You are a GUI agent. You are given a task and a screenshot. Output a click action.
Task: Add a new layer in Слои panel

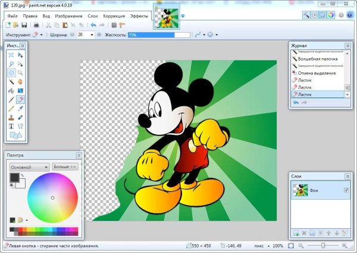(x=296, y=233)
